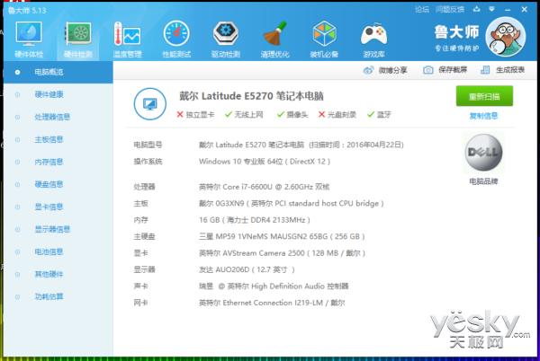Click the 三星 256 GB drive value
The image size is (540, 361).
pyautogui.click(x=282, y=237)
